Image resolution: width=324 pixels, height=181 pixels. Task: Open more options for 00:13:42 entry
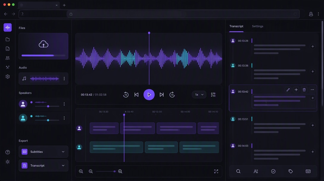[x=312, y=90]
